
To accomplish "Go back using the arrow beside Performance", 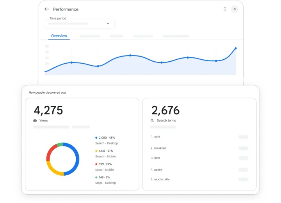I will [x=47, y=9].
